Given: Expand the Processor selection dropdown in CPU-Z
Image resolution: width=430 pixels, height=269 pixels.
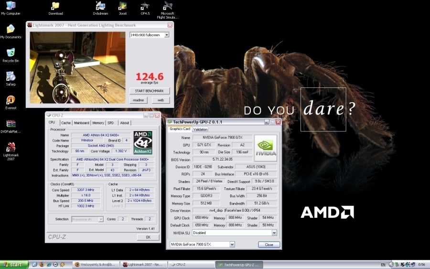Looking at the screenshot, I should pos(101,219).
